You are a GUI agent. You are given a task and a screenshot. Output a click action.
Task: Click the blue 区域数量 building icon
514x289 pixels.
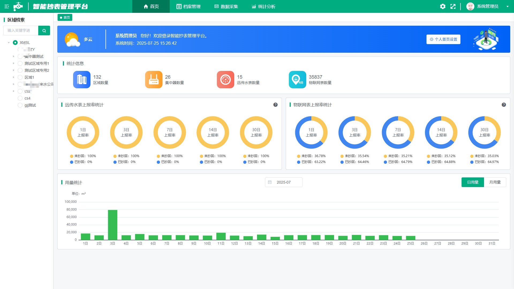pyautogui.click(x=82, y=79)
